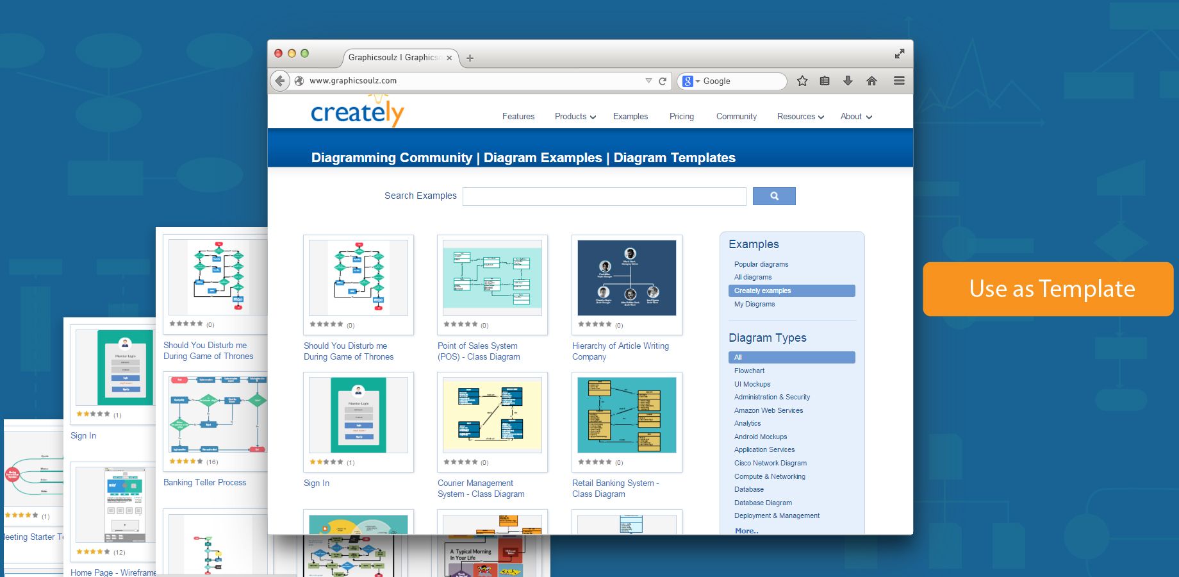Filter by Administration & Security
Image resolution: width=1179 pixels, height=577 pixels.
(x=771, y=397)
